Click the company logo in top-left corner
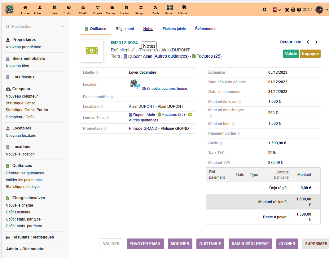This screenshot has height=258, width=329. click(x=9, y=9)
